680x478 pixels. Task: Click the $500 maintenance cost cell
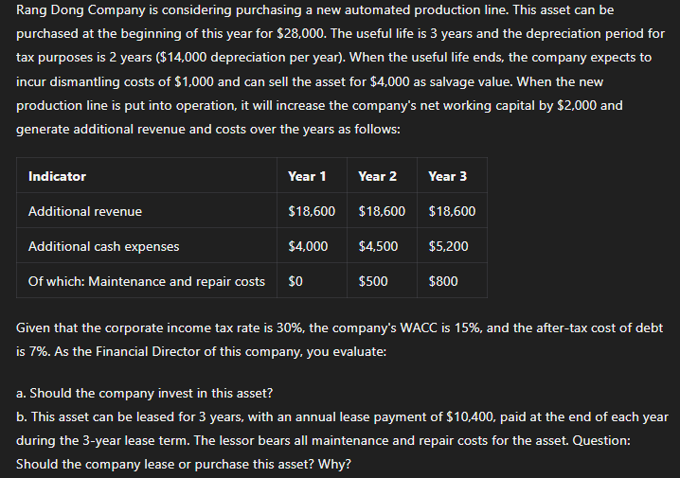point(373,282)
